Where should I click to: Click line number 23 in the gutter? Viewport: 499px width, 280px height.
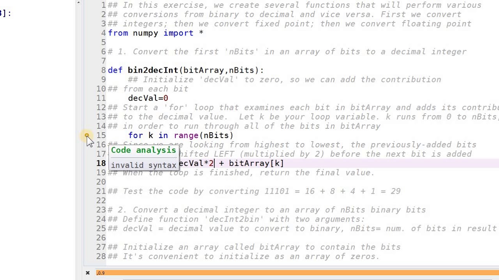(x=101, y=210)
